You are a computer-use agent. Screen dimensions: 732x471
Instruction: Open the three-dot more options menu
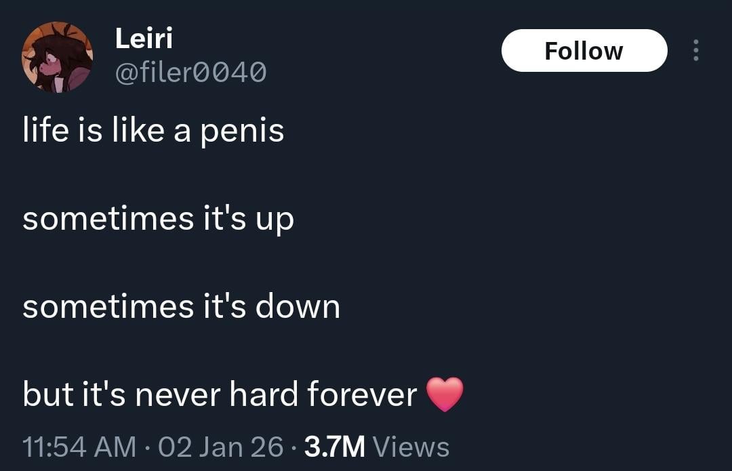point(695,51)
